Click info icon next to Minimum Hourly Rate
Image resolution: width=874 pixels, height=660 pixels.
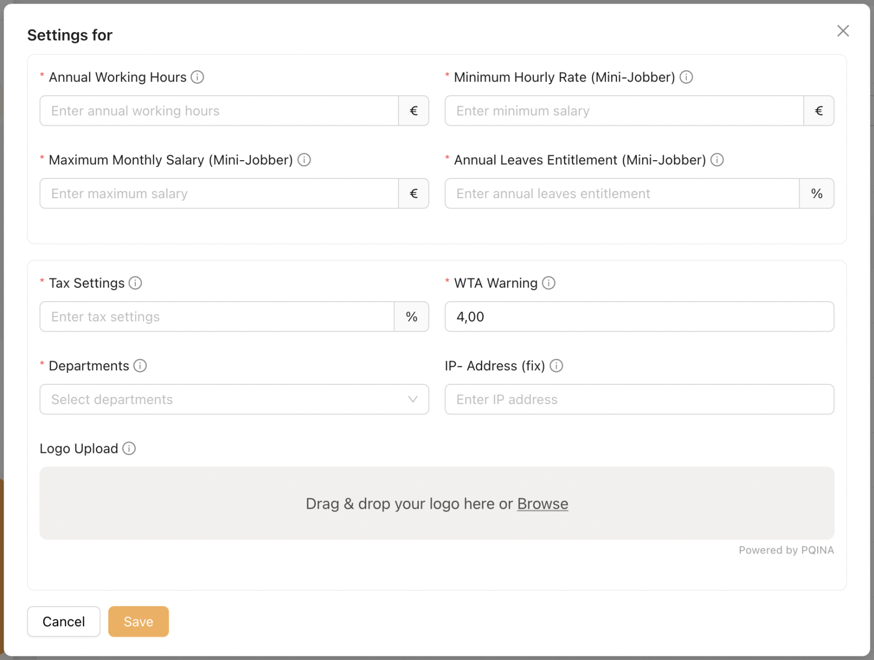click(x=686, y=77)
